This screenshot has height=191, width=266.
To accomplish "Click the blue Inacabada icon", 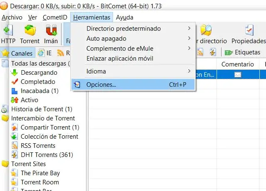I will (15, 91).
